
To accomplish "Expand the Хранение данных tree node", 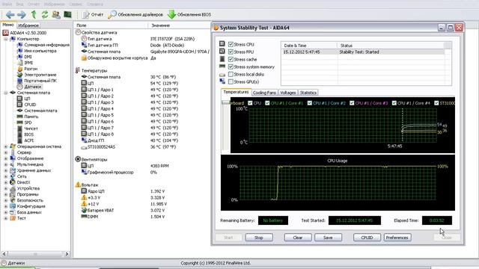I will (5, 170).
